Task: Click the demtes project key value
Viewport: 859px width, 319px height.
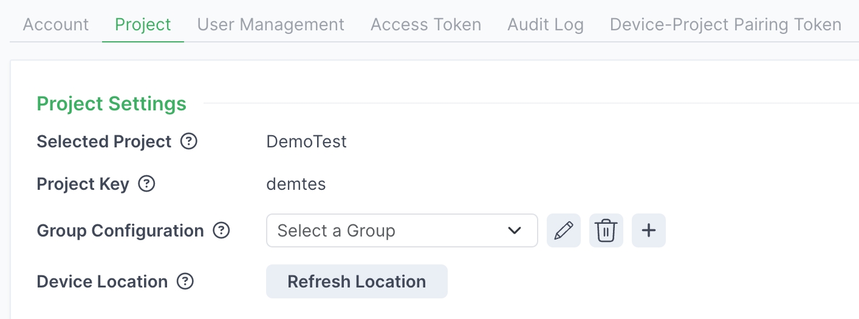Action: tap(296, 184)
